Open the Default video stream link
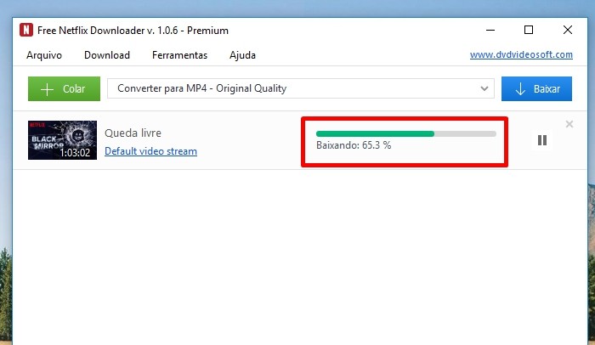The height and width of the screenshot is (345, 595). point(150,151)
